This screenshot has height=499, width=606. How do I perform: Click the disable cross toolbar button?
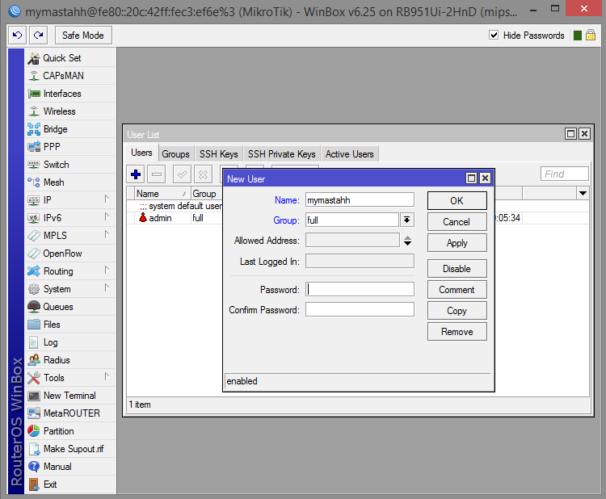click(x=203, y=174)
